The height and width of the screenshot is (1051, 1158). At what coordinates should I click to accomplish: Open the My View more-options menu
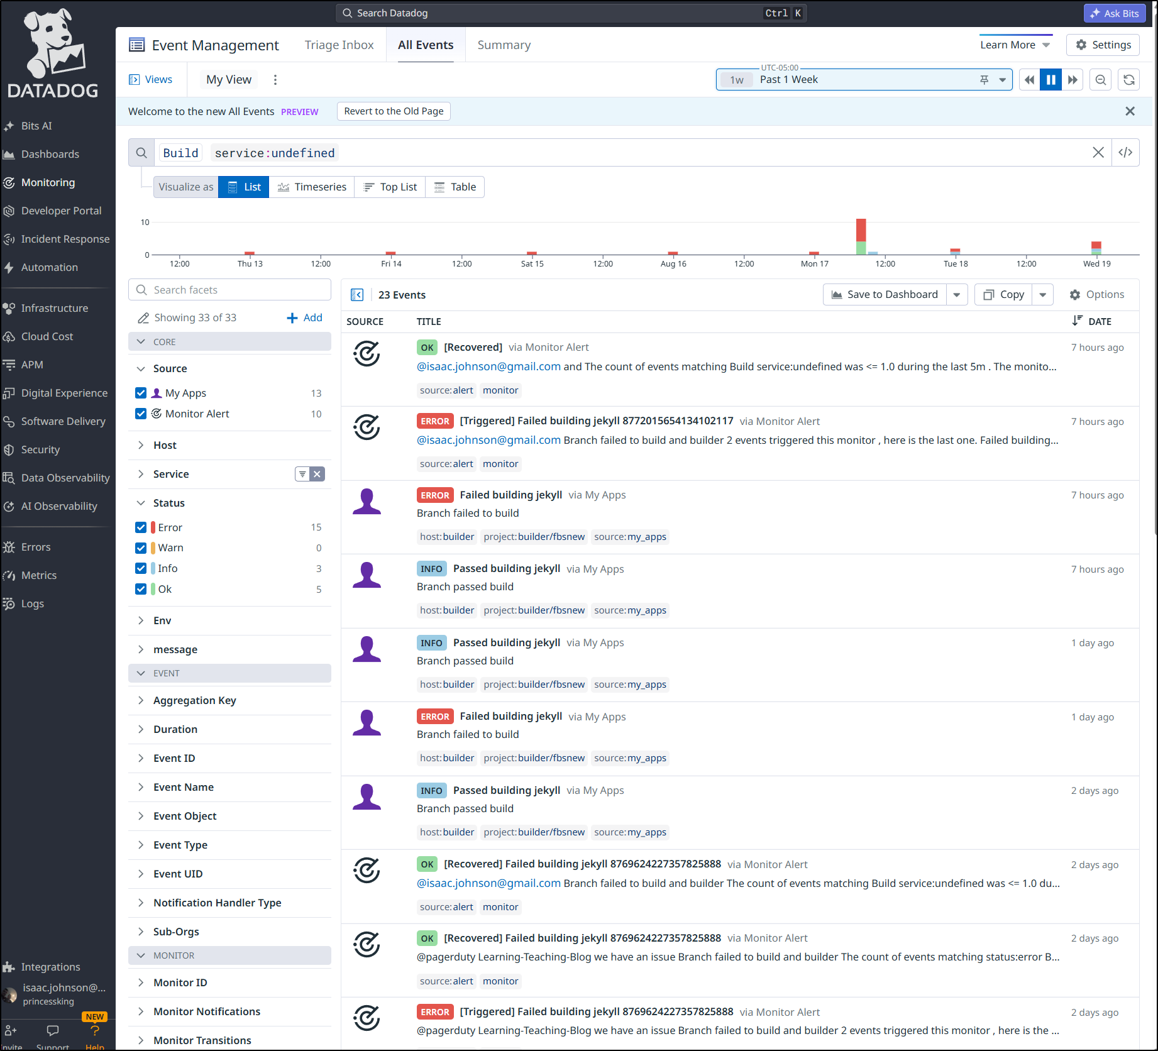coord(275,80)
